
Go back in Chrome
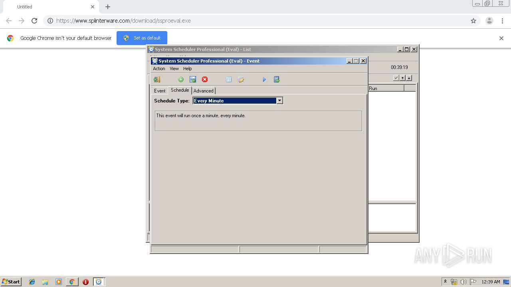[9, 21]
